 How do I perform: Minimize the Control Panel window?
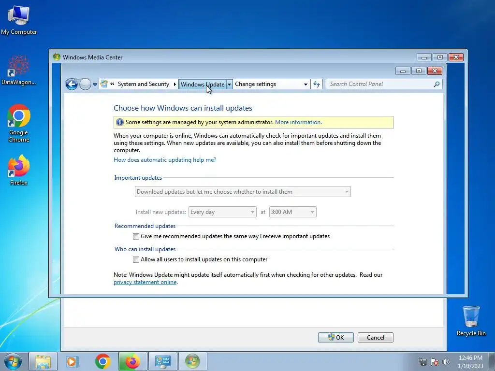coord(403,71)
